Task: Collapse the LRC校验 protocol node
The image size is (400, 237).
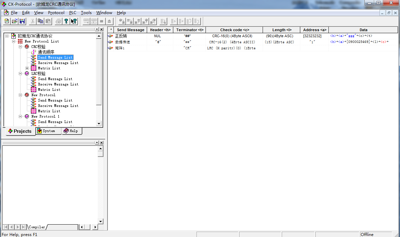Action: (x=20, y=74)
